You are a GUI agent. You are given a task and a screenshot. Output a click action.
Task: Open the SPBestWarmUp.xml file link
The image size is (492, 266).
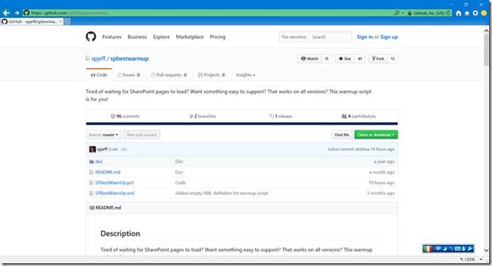(115, 193)
